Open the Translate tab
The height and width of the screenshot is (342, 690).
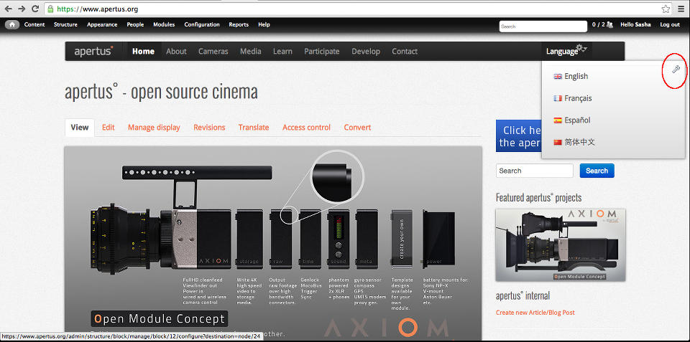254,128
